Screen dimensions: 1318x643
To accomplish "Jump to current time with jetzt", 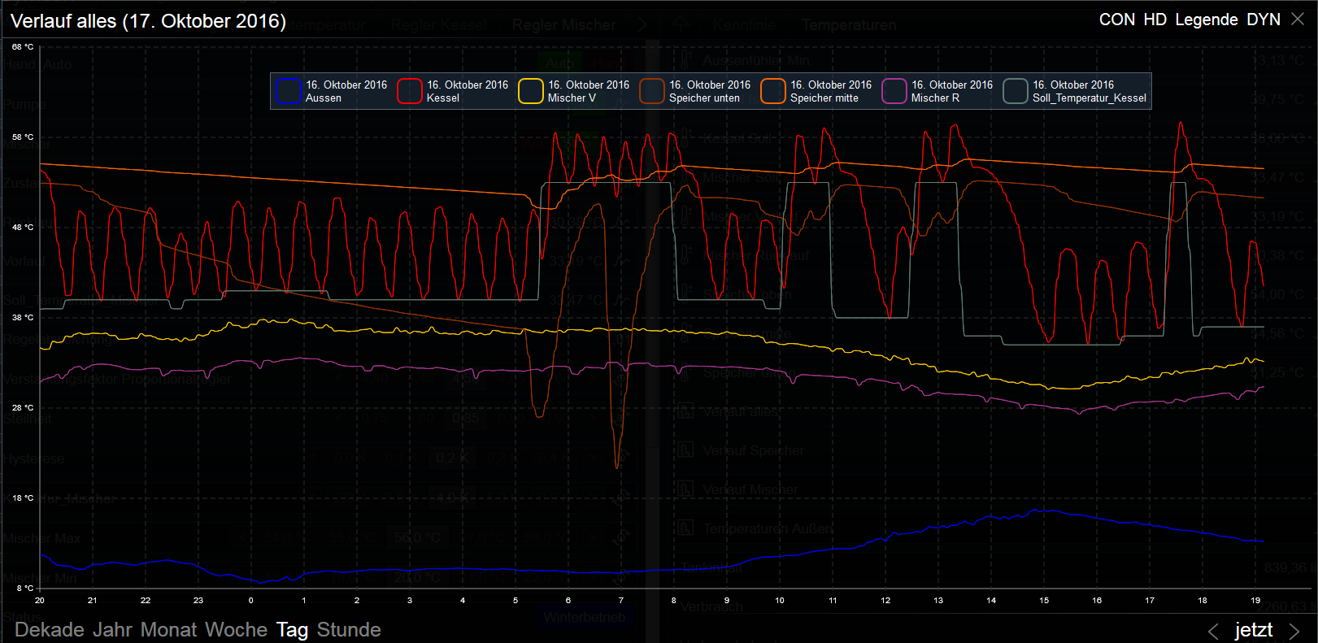I will (1254, 630).
